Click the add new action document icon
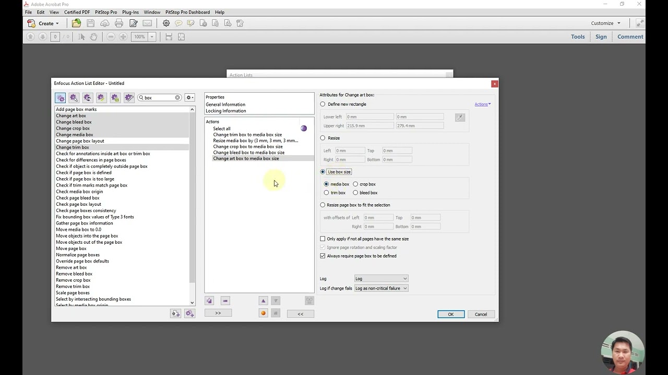 click(176, 313)
